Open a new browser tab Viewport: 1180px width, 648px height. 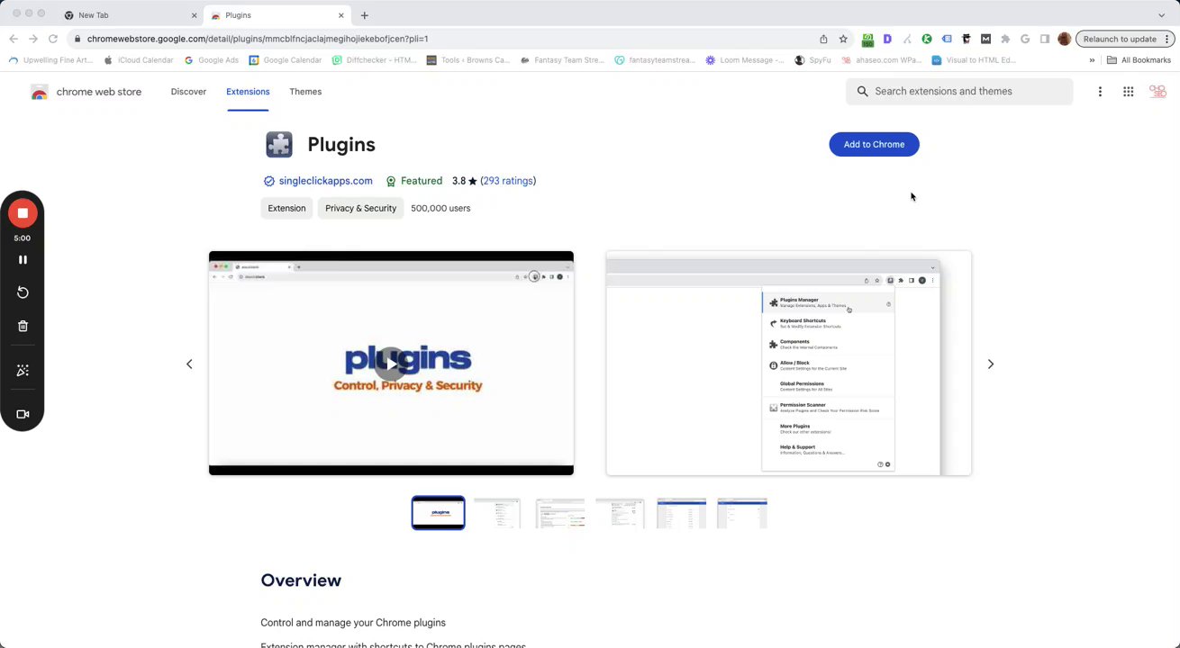click(x=364, y=15)
